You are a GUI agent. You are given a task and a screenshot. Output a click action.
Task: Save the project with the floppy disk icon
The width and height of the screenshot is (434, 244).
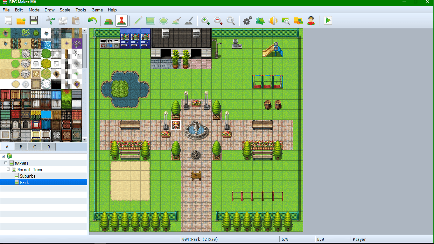pos(34,21)
